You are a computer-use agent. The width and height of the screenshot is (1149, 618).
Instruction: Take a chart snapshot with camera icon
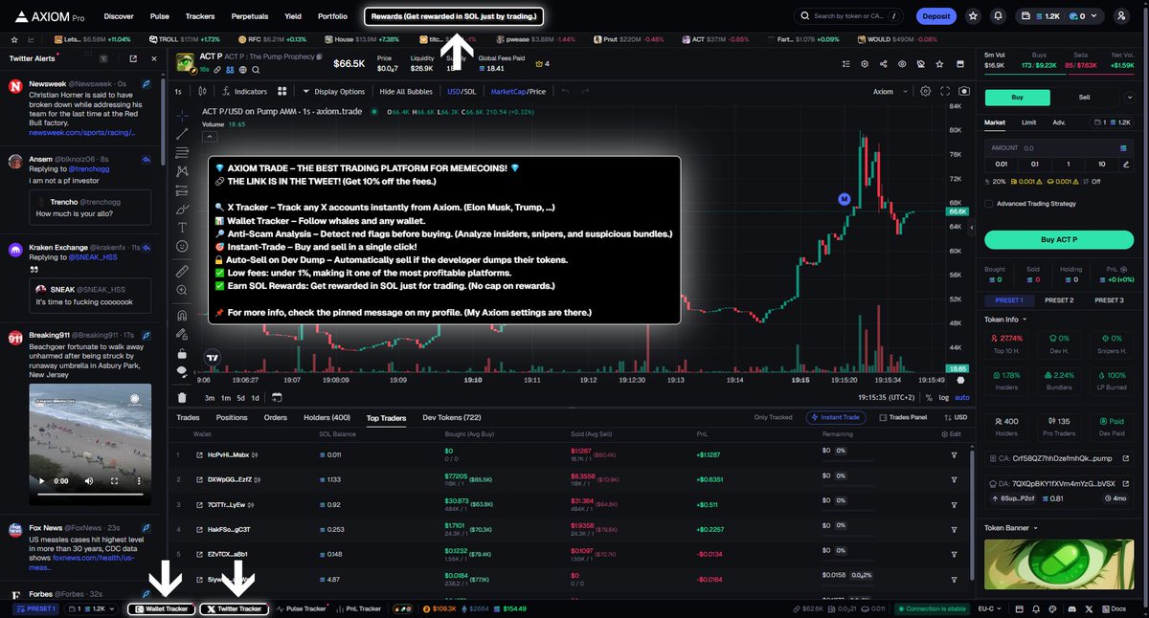click(x=964, y=92)
